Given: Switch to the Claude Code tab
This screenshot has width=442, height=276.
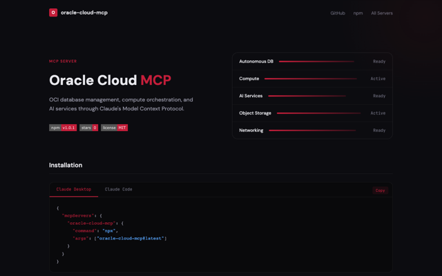Looking at the screenshot, I should 118,189.
